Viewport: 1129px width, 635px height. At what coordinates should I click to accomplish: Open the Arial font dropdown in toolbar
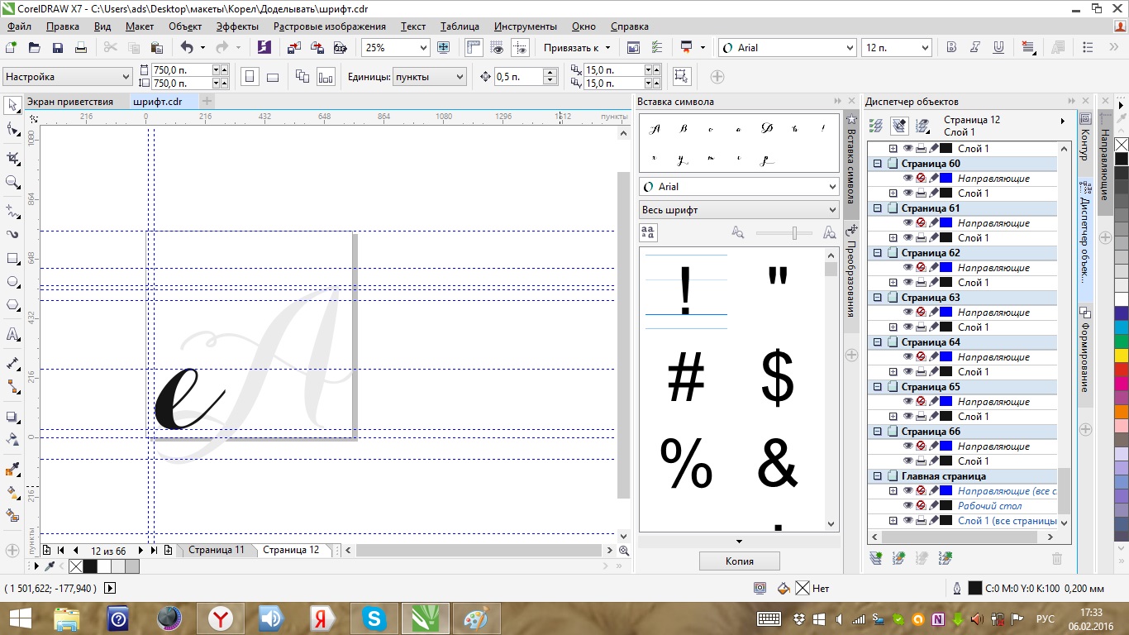click(850, 48)
